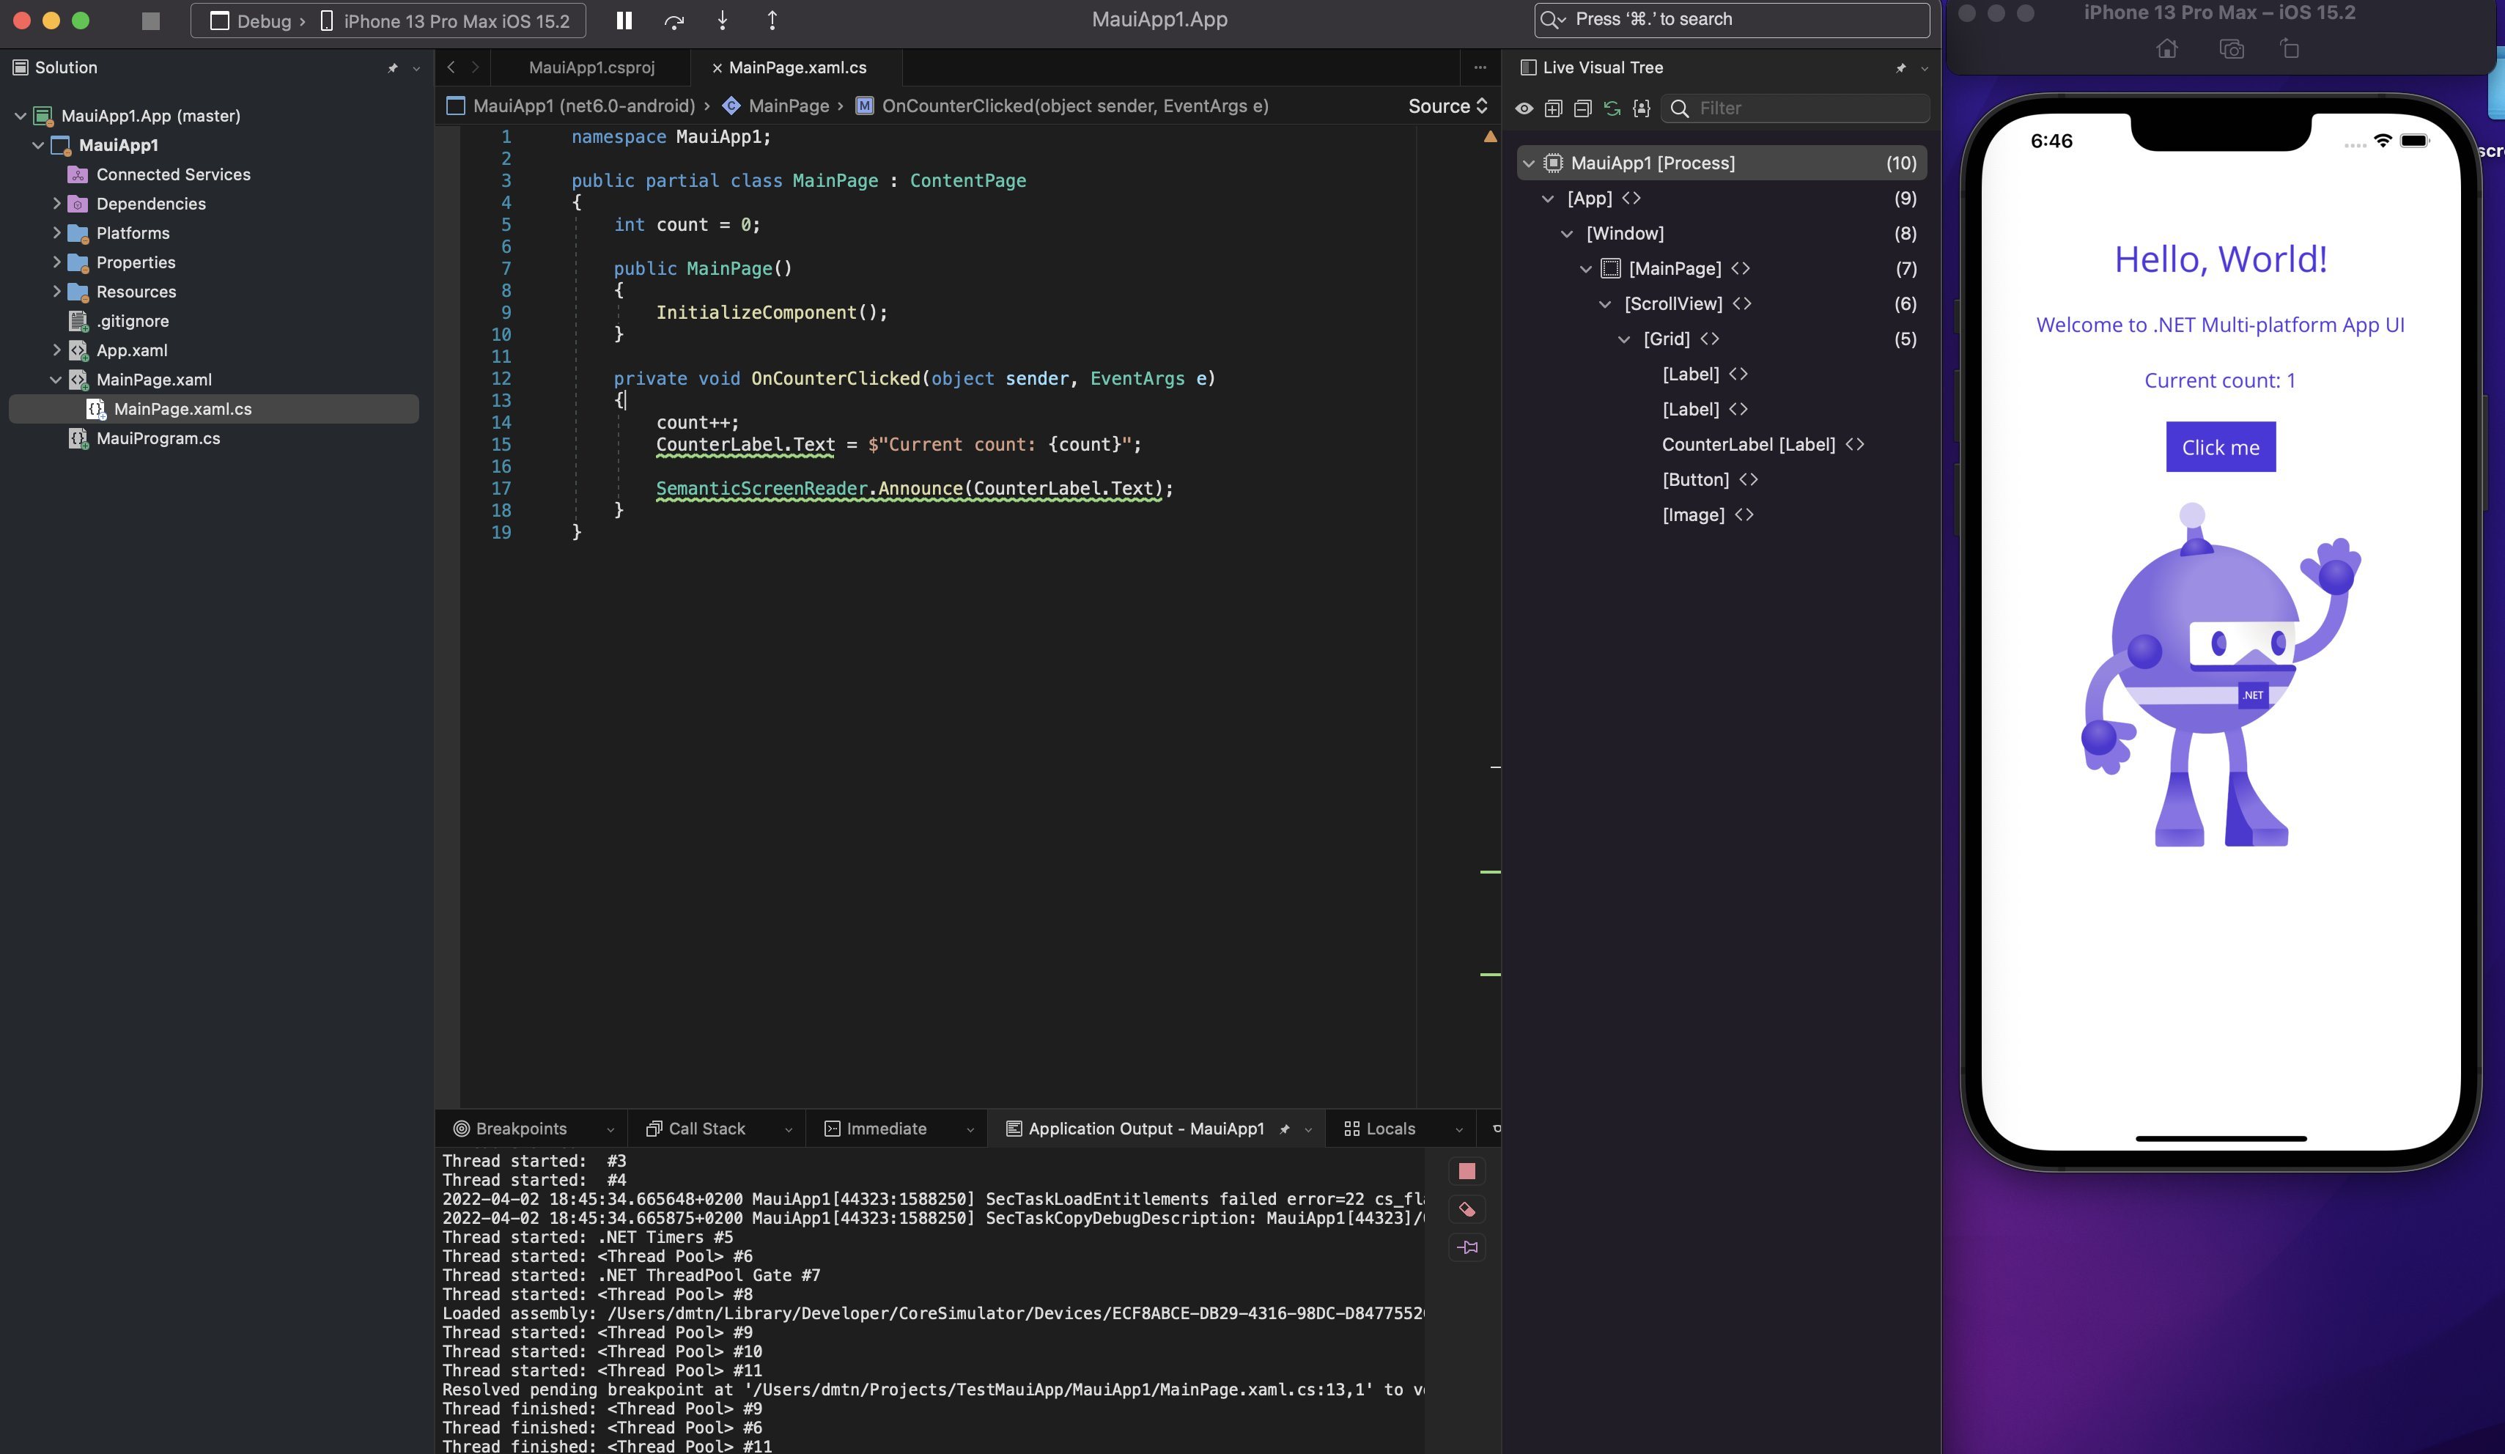Open Live Visual Tree panel options chevron
Screen dimensions: 2505x1454
(1925, 69)
